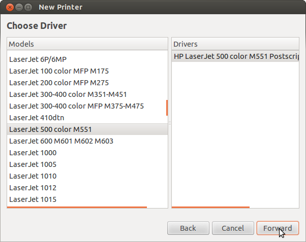Select LaserJet 100 color MFP M175

pos(59,71)
